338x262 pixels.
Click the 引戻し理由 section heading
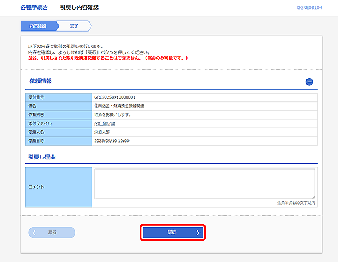(x=42, y=157)
